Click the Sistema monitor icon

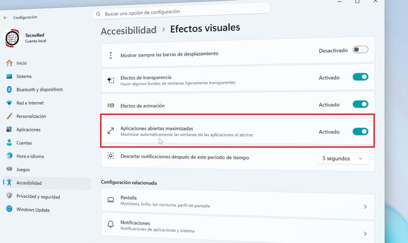pyautogui.click(x=9, y=76)
